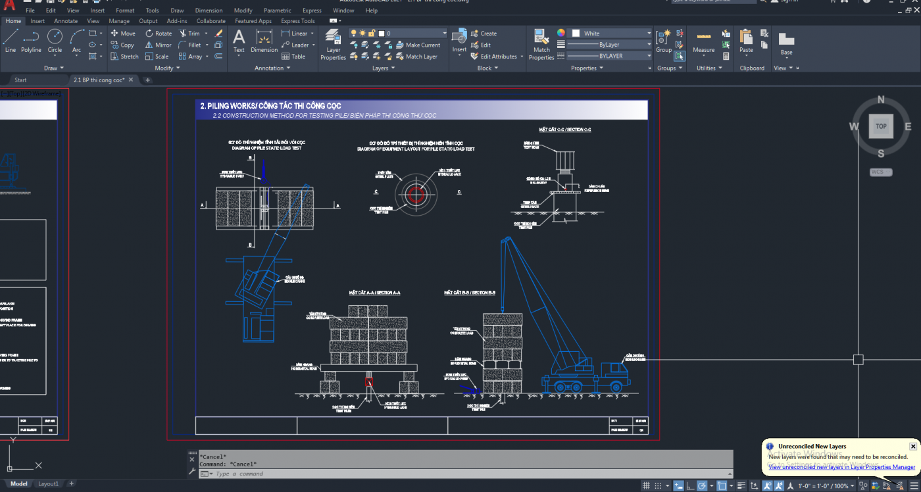The height and width of the screenshot is (492, 921).
Task: Switch to the Layout1 tab
Action: point(48,484)
